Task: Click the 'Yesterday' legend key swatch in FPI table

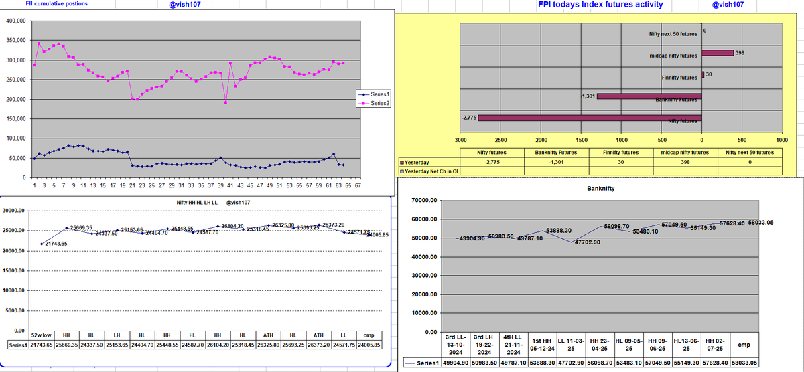Action: click(401, 162)
